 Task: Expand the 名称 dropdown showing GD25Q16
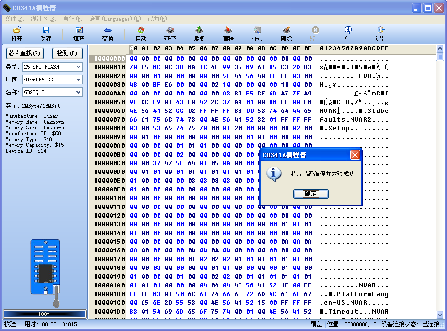[78, 92]
